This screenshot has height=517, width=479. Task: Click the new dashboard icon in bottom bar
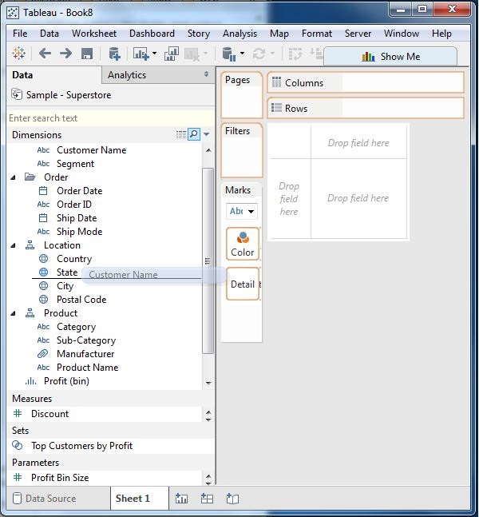207,498
